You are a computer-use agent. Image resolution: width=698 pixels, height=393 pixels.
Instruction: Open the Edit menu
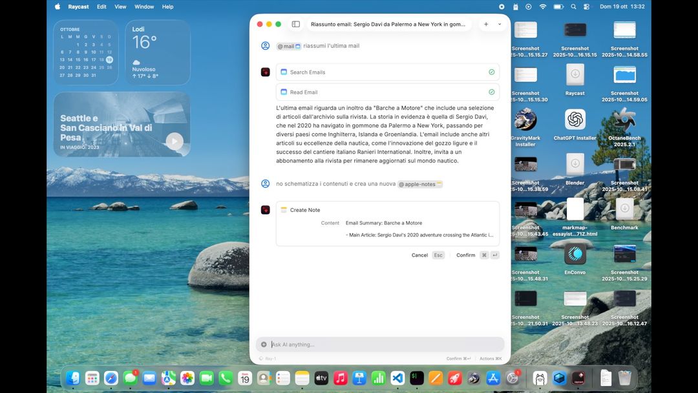click(101, 6)
